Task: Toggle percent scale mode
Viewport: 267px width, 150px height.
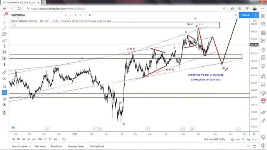Action: coord(243,139)
